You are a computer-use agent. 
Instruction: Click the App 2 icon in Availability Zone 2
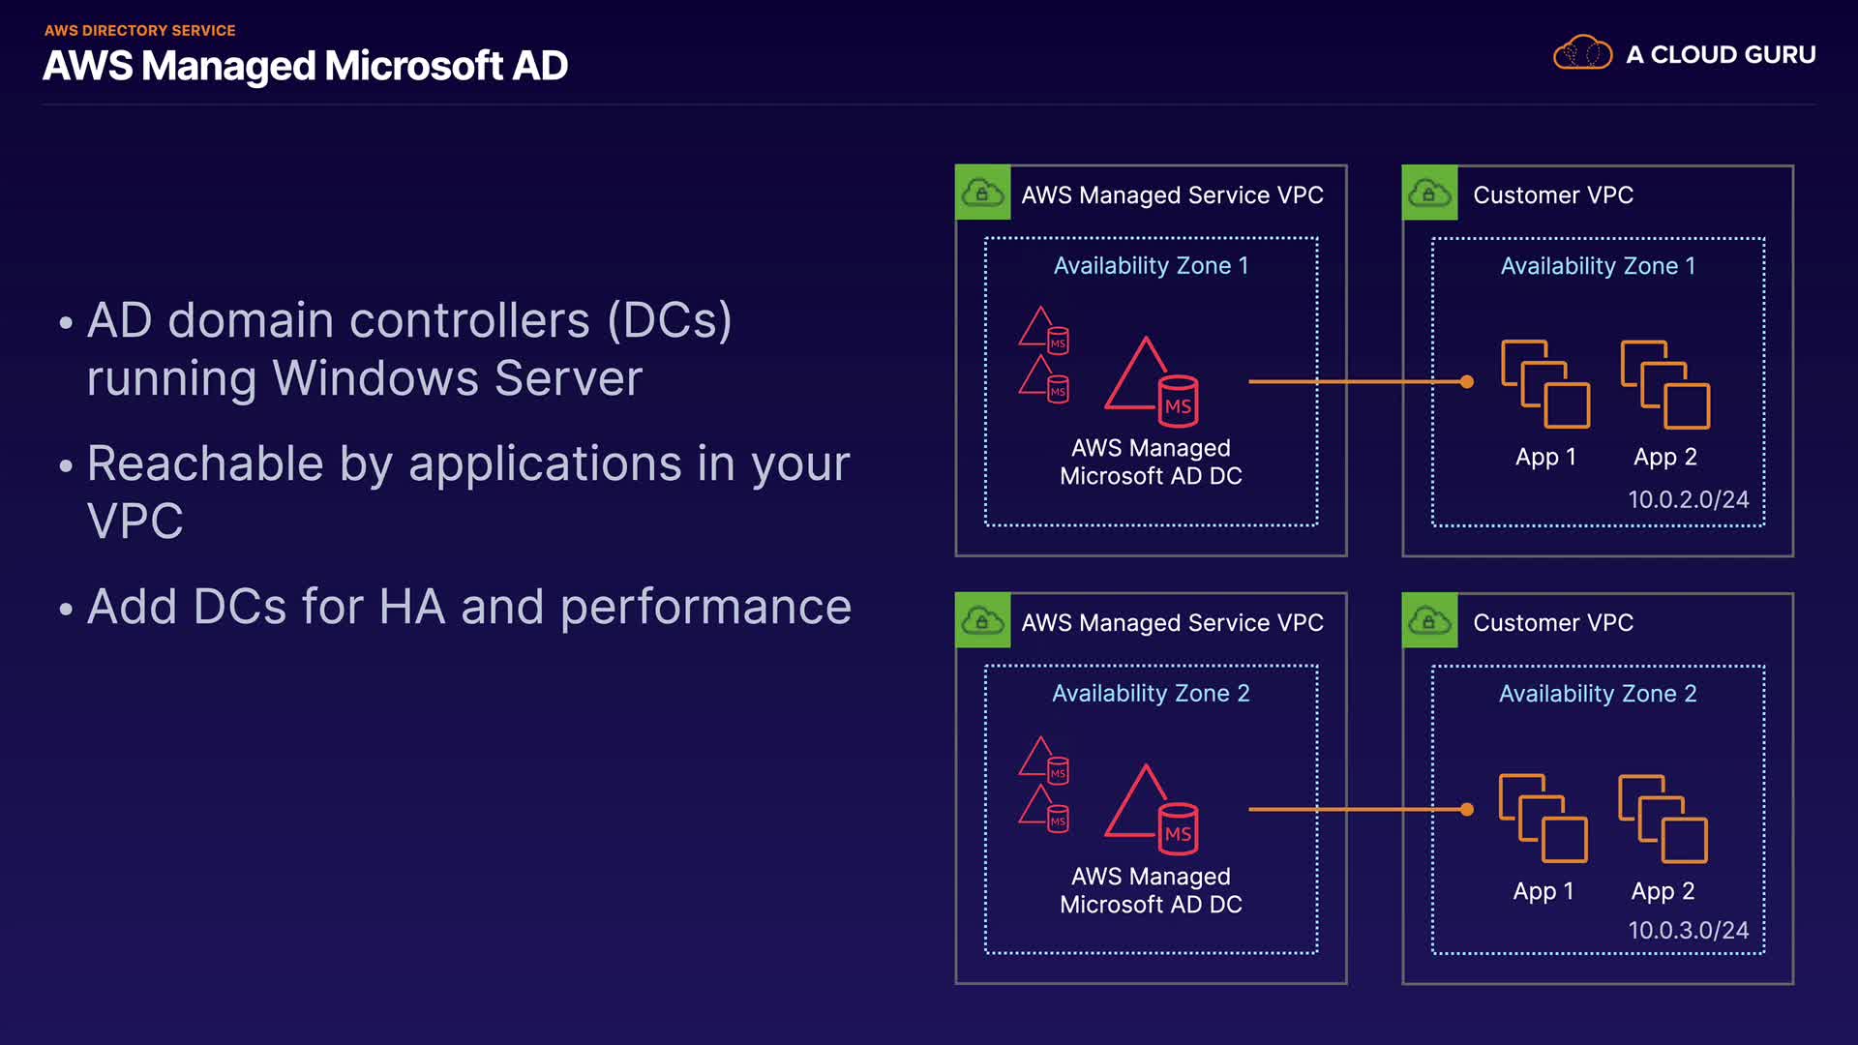(x=1663, y=818)
